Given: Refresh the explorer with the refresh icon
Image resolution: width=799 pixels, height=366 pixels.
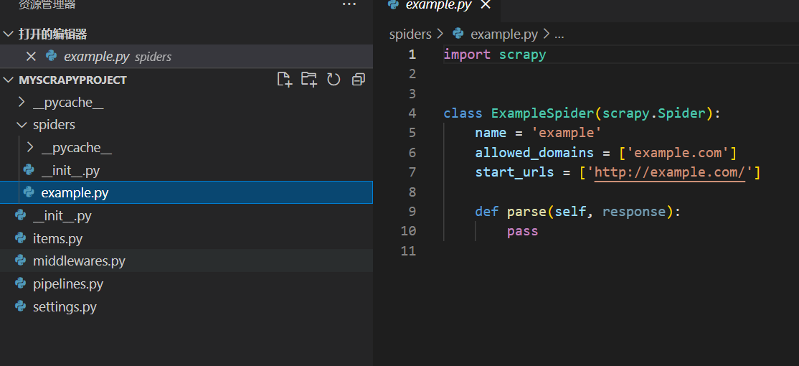Looking at the screenshot, I should [x=334, y=80].
